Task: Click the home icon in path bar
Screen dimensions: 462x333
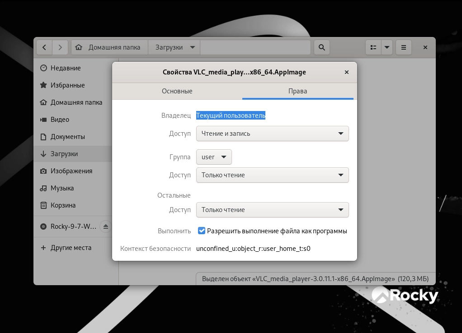Action: click(x=79, y=47)
